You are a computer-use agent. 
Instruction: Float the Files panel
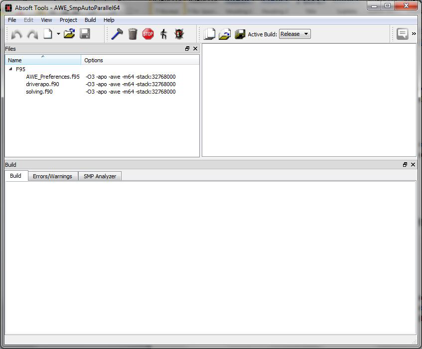(187, 49)
